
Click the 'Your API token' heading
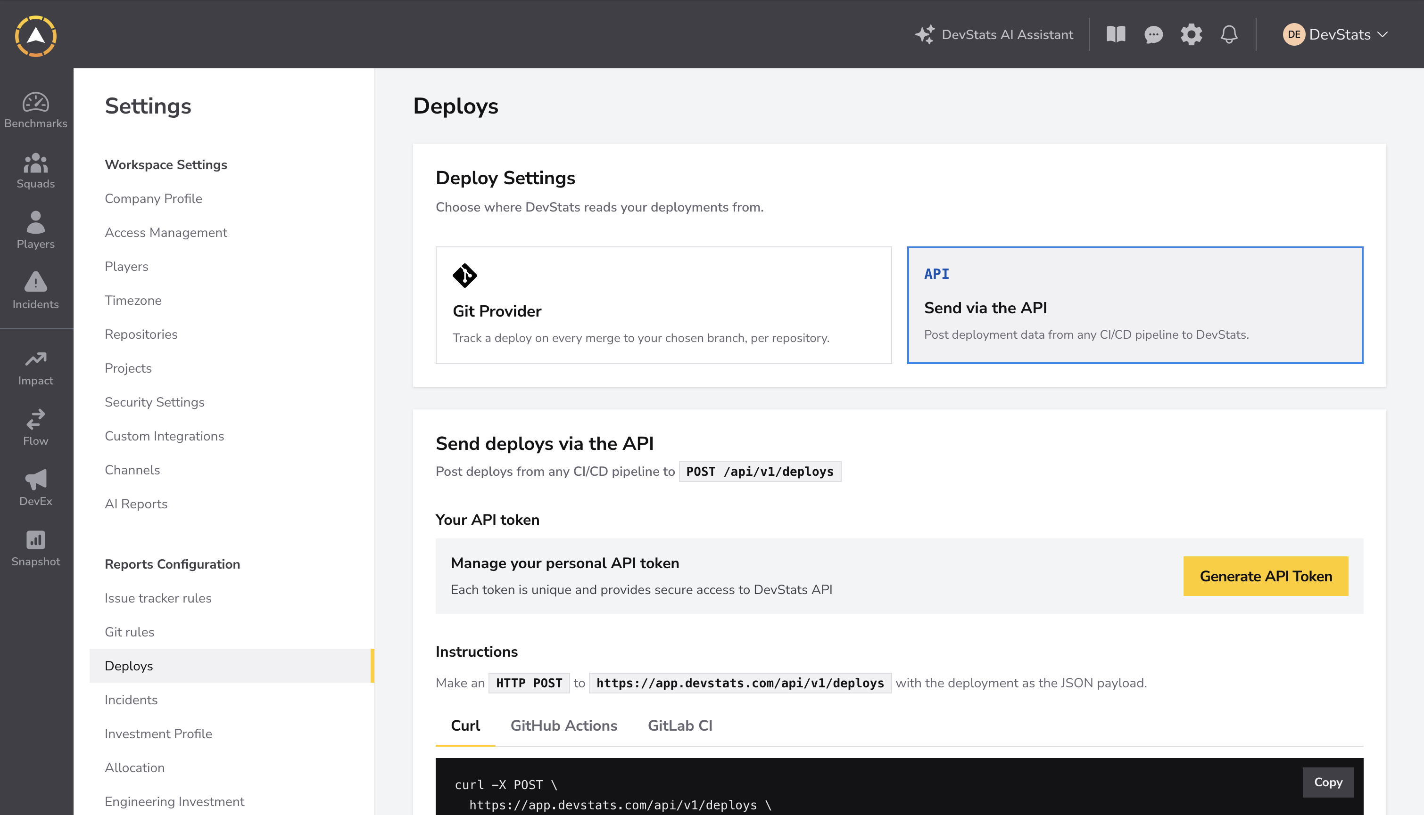(x=488, y=520)
